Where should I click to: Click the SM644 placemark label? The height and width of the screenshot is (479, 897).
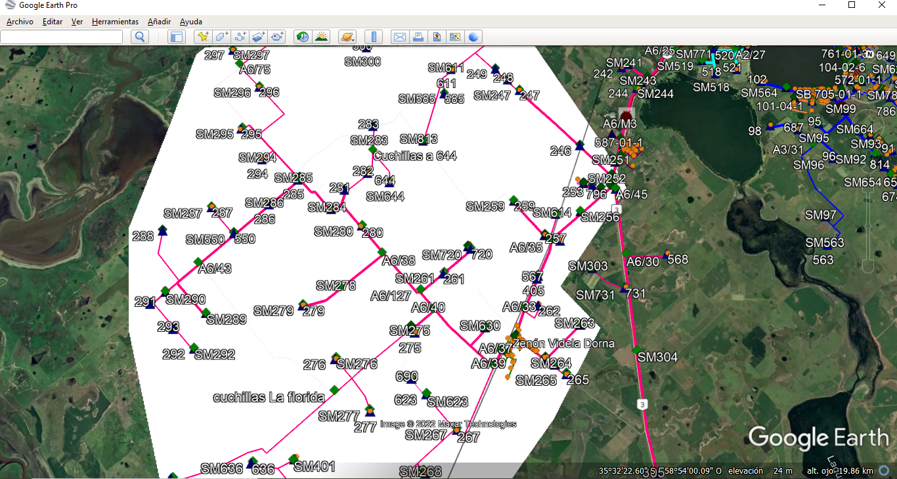point(385,196)
